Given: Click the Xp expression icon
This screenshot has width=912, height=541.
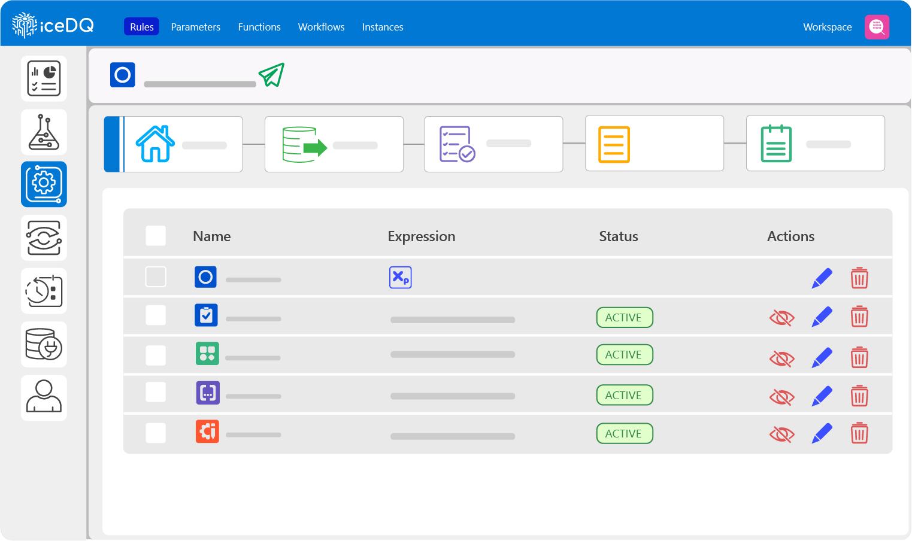Looking at the screenshot, I should [400, 278].
